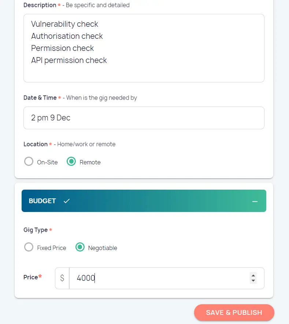
Task: Click the Location field label
Action: 35,144
